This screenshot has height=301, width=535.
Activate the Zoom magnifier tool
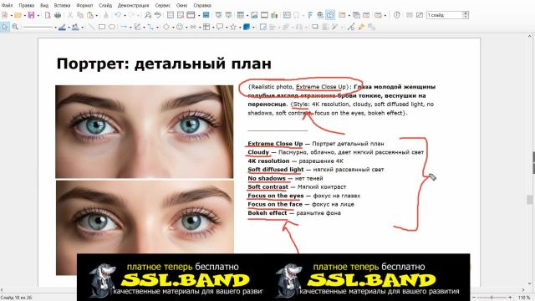(x=15, y=27)
